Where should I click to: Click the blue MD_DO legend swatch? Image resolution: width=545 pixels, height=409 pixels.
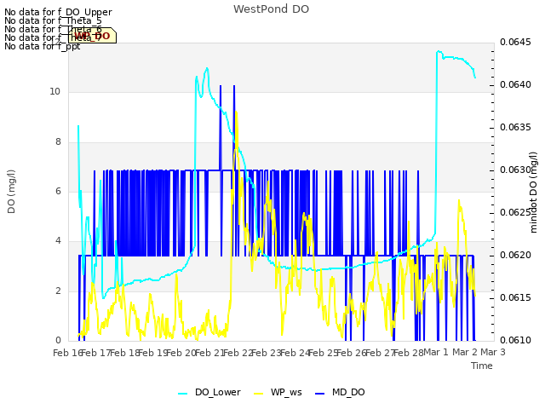[x=320, y=393]
